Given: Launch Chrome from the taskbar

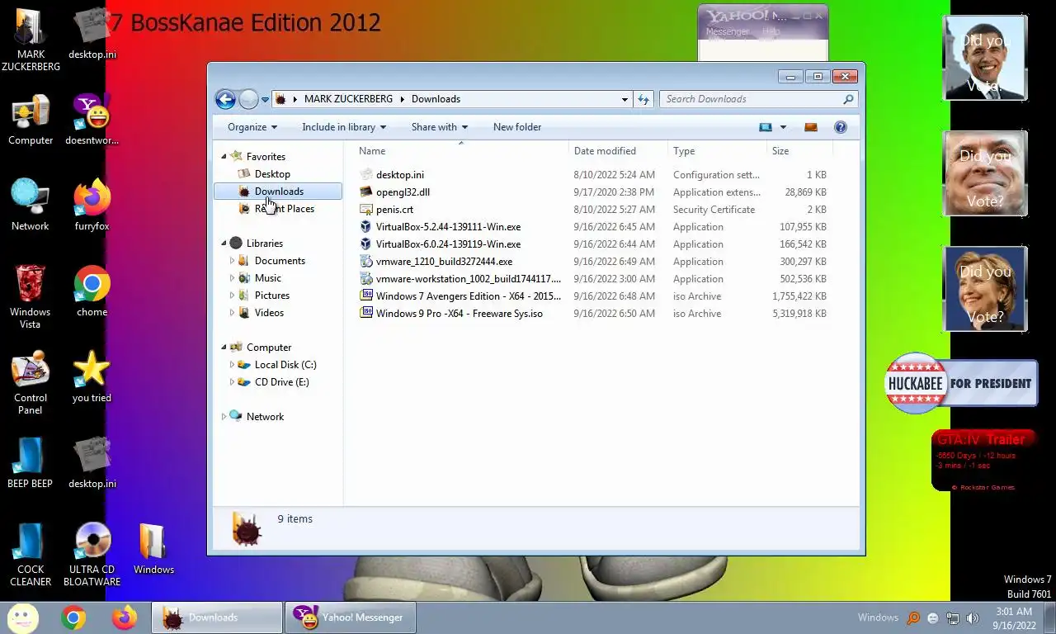Looking at the screenshot, I should coord(73,617).
